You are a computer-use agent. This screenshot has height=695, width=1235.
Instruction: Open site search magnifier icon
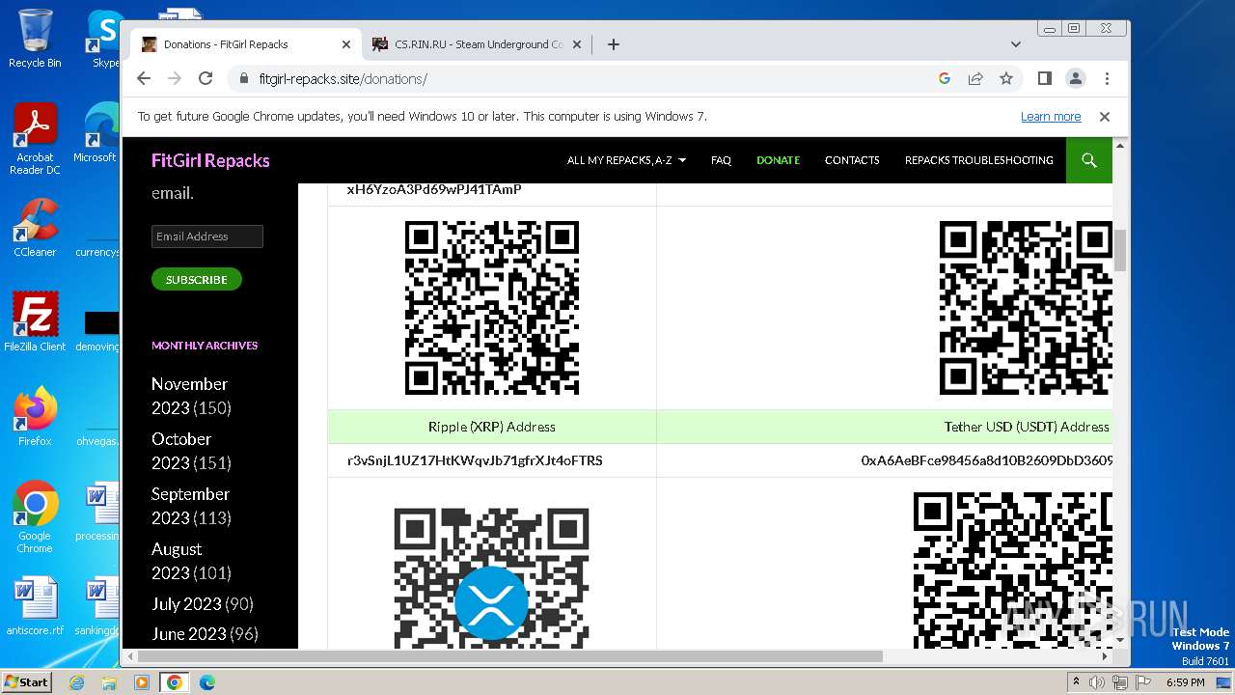pos(1089,160)
